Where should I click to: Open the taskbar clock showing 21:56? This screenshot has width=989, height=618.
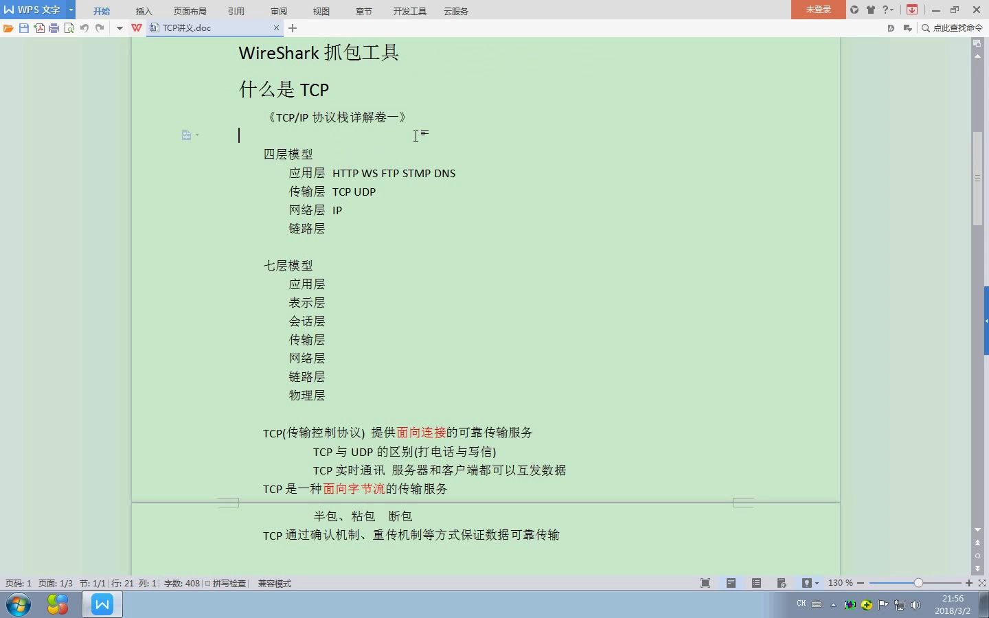coord(953,605)
